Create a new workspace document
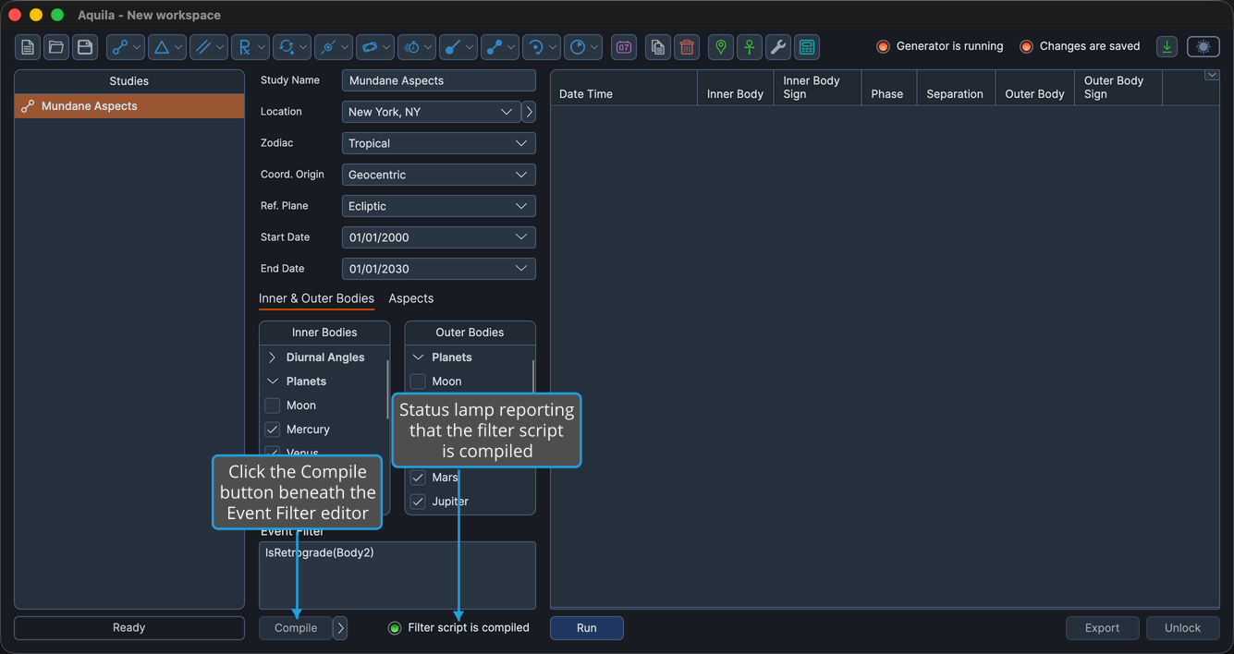 (28, 47)
